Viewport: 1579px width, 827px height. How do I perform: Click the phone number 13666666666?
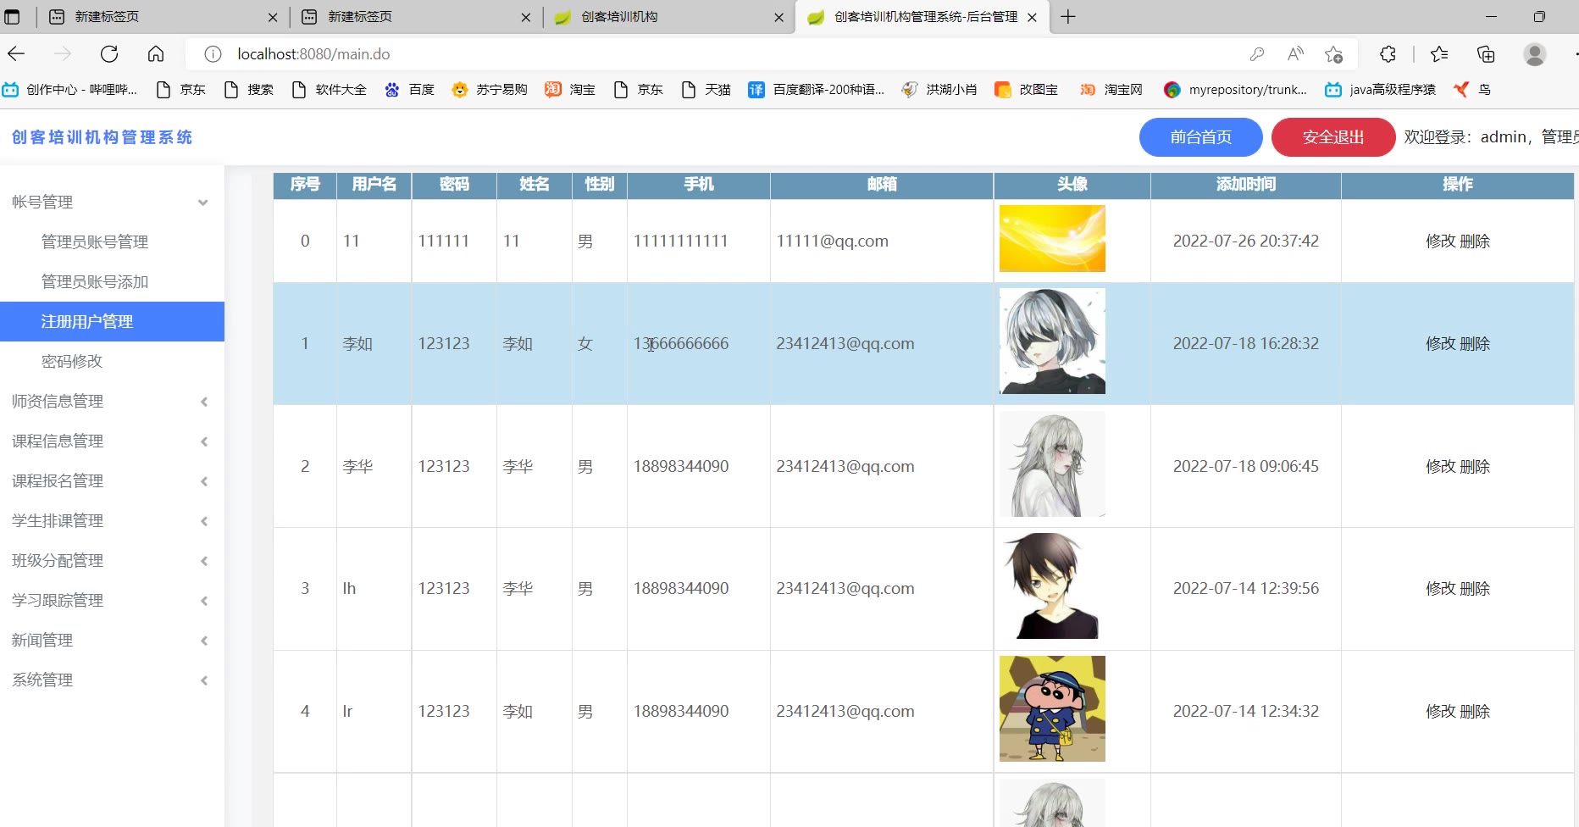click(681, 343)
